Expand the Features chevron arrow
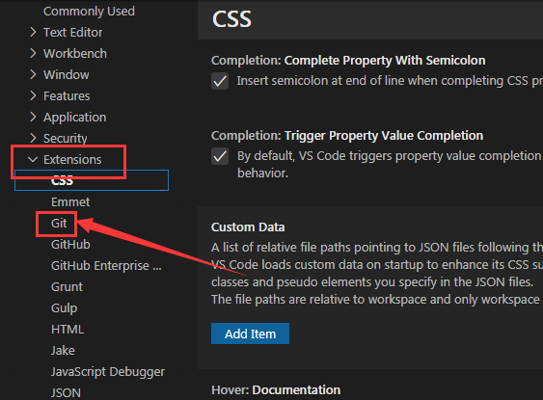543x400 pixels. 33,95
